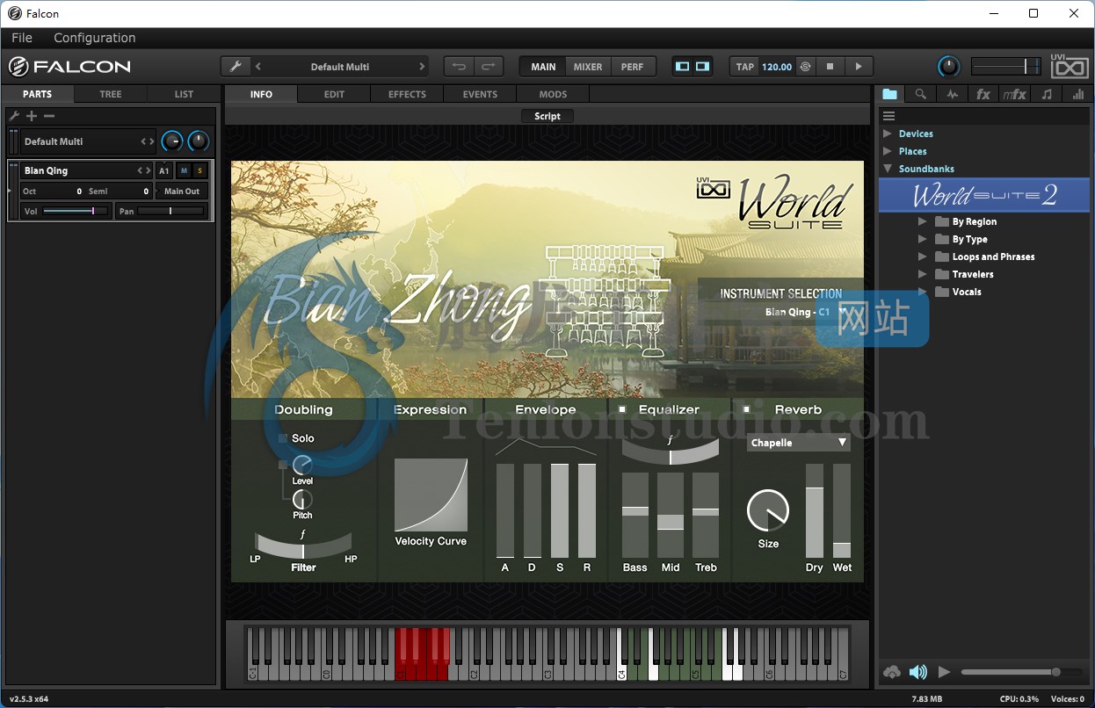Open the music note events browser tab
This screenshot has width=1095, height=708.
point(1047,94)
